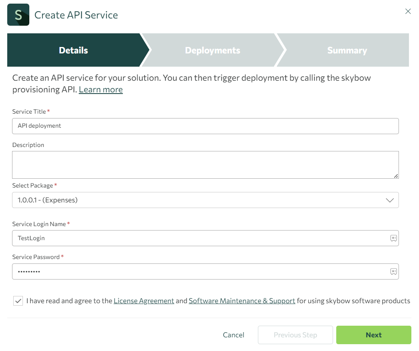Viewport: 419px width, 351px height.
Task: Open Software Maintenance & Support terms
Action: tap(242, 300)
